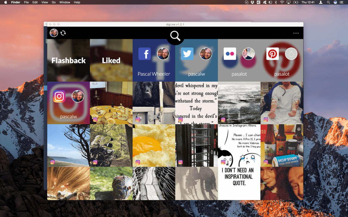Click the profile avatar in top bar

54,33
